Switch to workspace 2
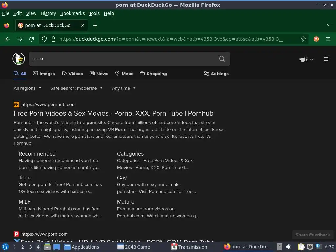Screen dimensions: 336x252 (x=23, y=247)
